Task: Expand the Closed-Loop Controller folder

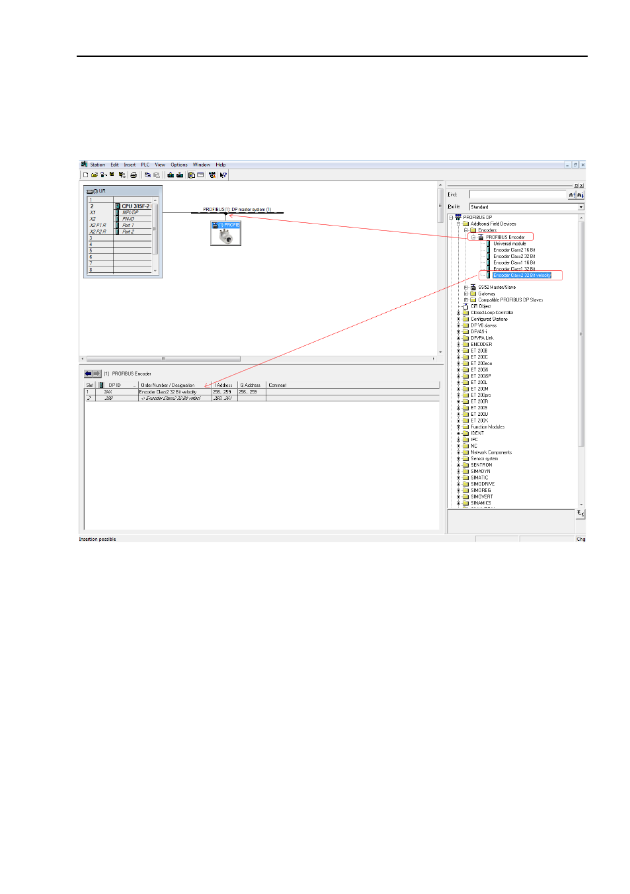Action: [x=458, y=313]
